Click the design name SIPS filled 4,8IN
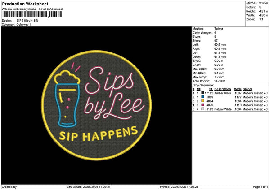The image size is (270, 190). [27, 21]
